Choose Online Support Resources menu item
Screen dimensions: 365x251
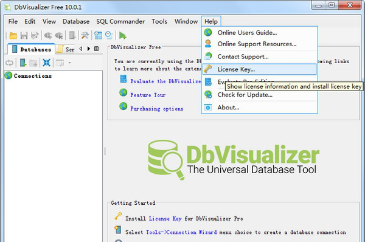(x=259, y=44)
